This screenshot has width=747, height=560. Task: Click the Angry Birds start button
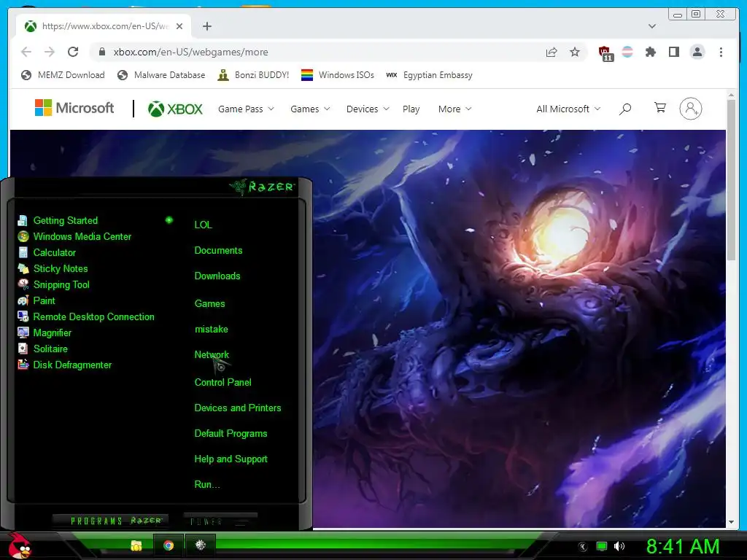tap(19, 545)
